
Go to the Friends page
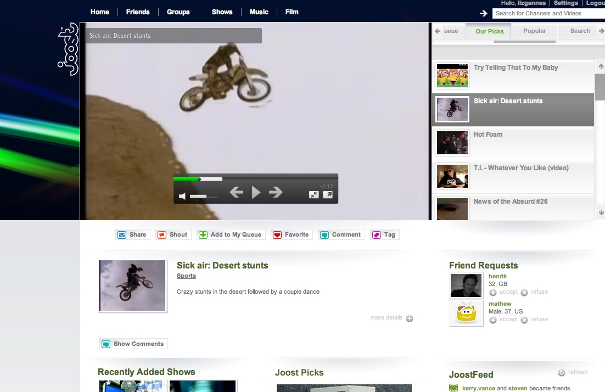pyautogui.click(x=138, y=12)
